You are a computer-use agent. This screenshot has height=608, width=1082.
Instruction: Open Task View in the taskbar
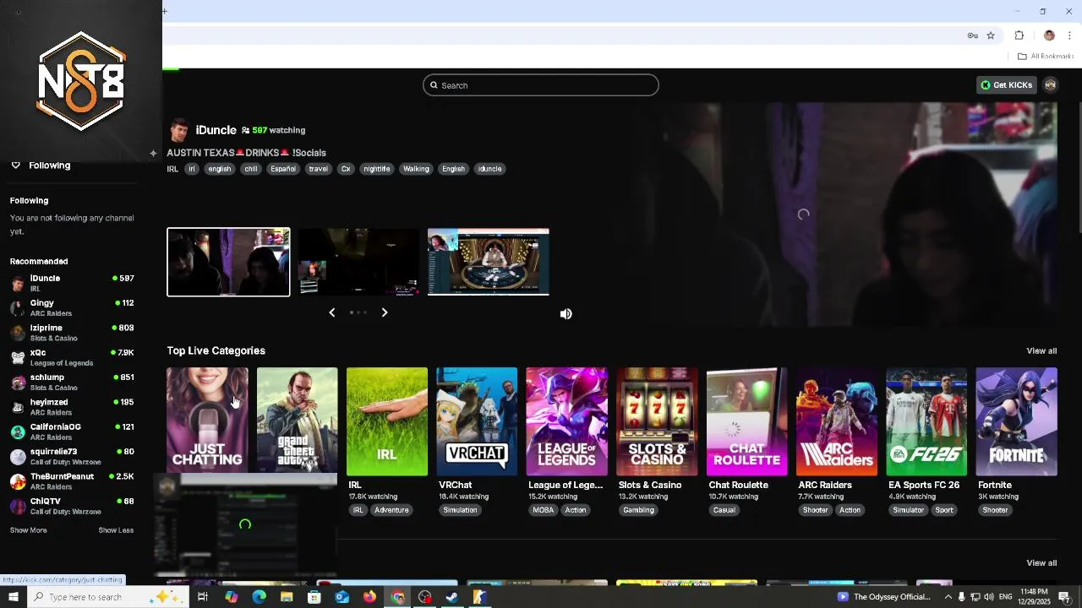(203, 597)
